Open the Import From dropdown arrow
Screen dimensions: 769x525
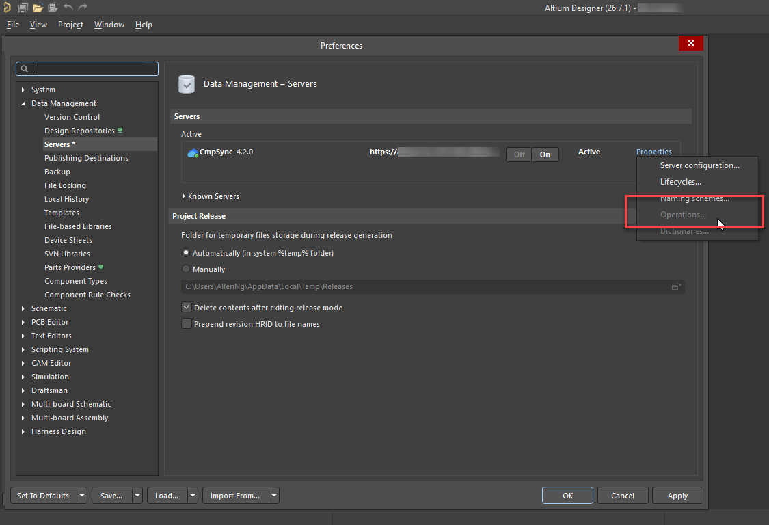tap(274, 496)
